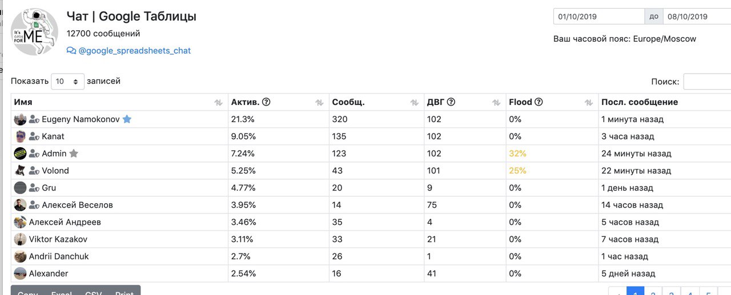Open the end date field 08/10/2019

tap(697, 17)
